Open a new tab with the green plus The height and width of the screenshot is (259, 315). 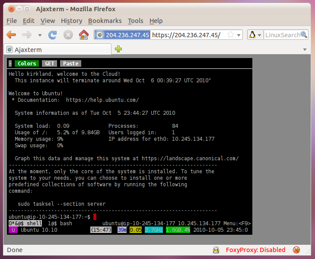pos(118,49)
